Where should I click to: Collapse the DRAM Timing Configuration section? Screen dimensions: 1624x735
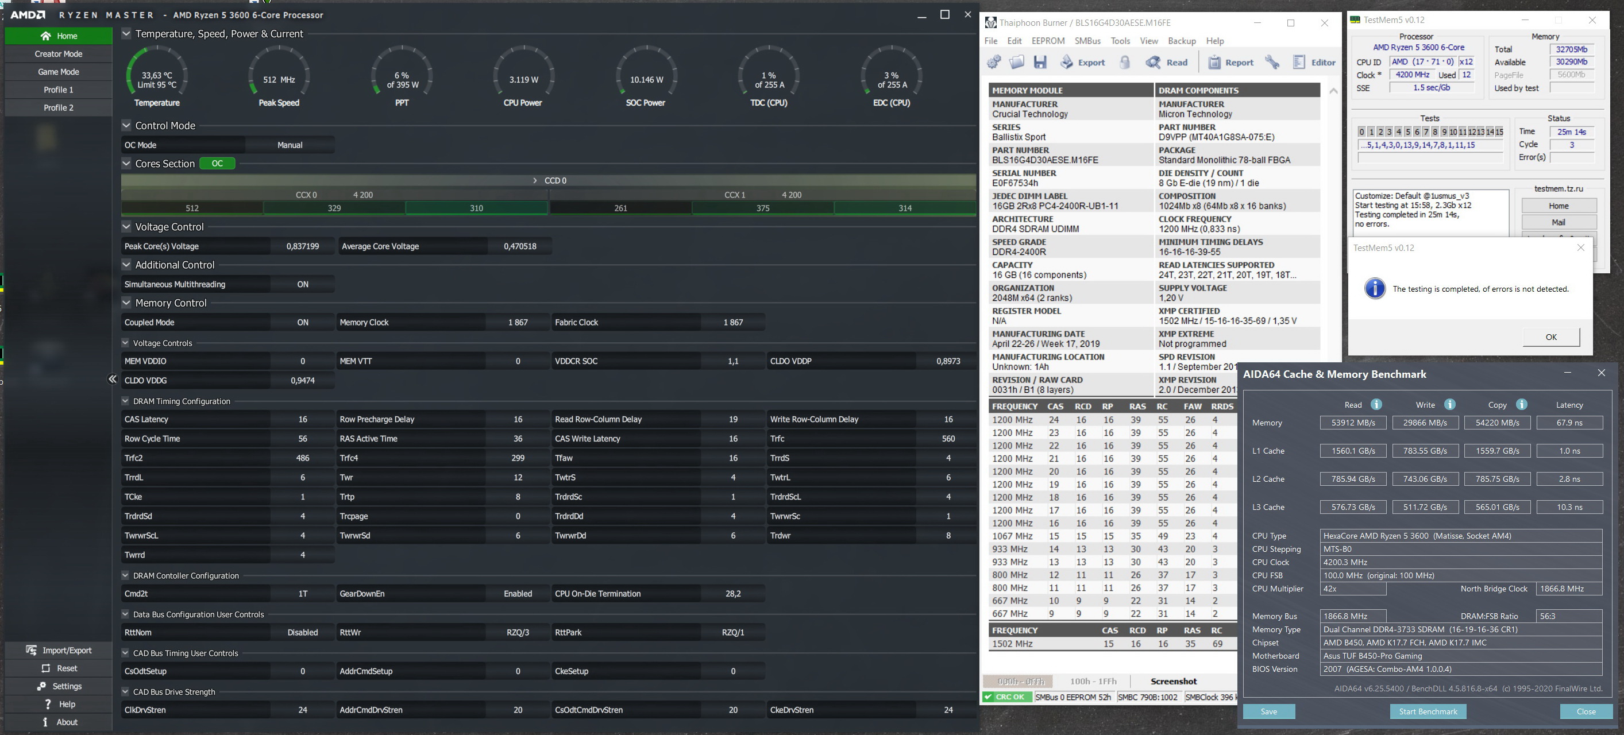pyautogui.click(x=125, y=401)
